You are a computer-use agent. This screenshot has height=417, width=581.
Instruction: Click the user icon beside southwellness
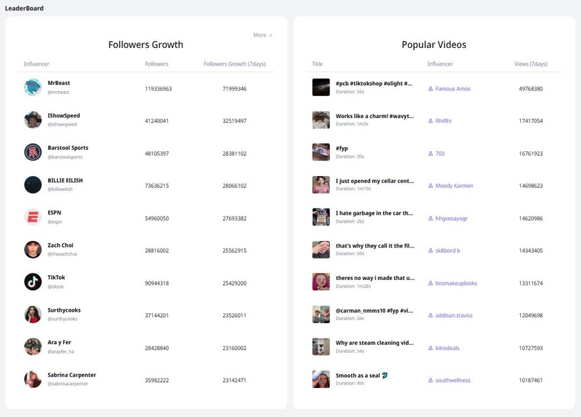(430, 381)
